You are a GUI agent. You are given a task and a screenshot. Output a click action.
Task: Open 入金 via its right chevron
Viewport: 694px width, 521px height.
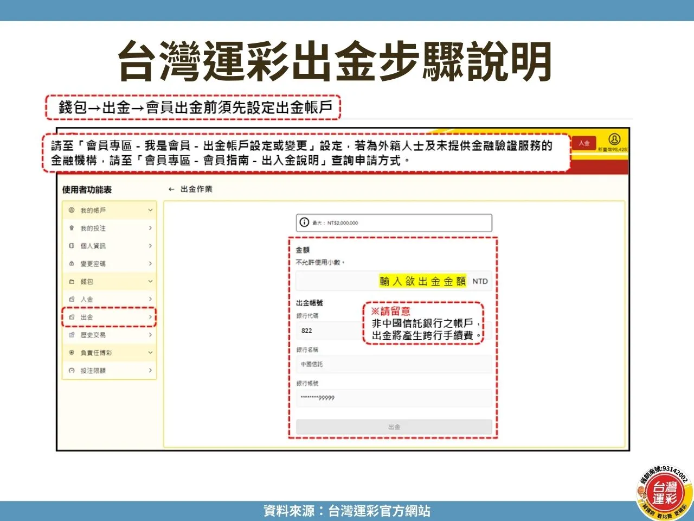(x=150, y=299)
